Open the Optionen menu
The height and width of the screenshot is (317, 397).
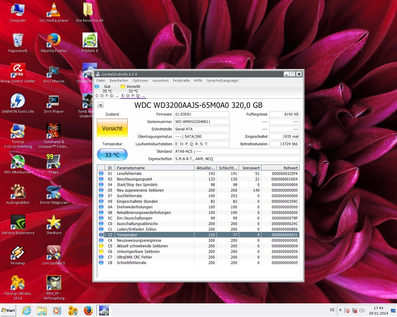point(140,80)
